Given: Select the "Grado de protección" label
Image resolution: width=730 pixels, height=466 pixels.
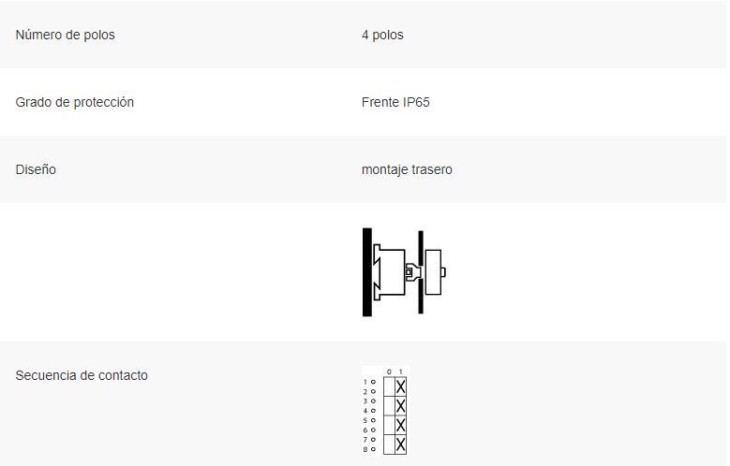Looking at the screenshot, I should click(x=74, y=102).
